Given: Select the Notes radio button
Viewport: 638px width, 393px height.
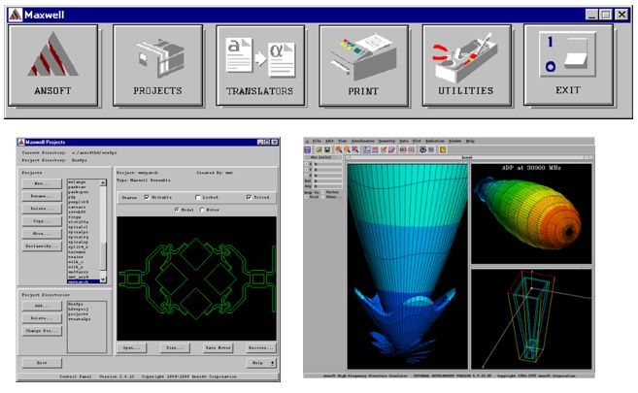Looking at the screenshot, I should click(202, 210).
